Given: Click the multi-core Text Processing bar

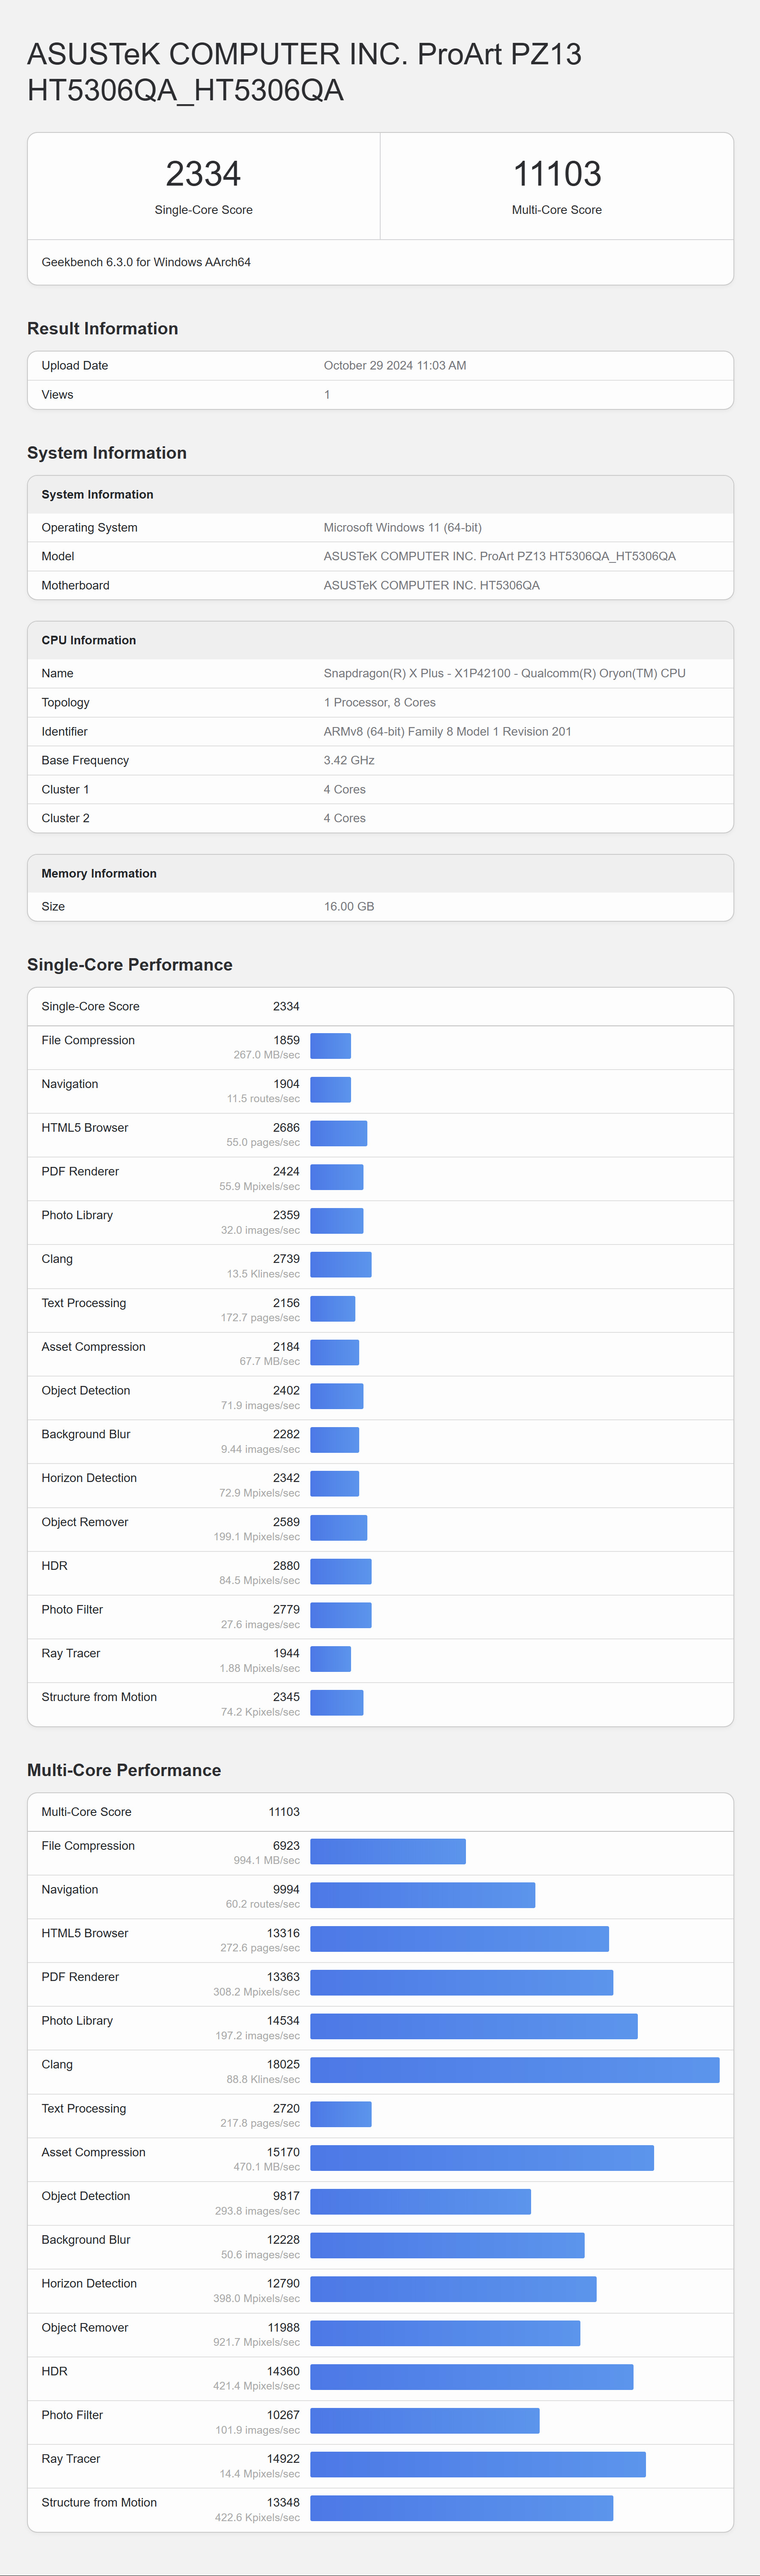Looking at the screenshot, I should [341, 2114].
